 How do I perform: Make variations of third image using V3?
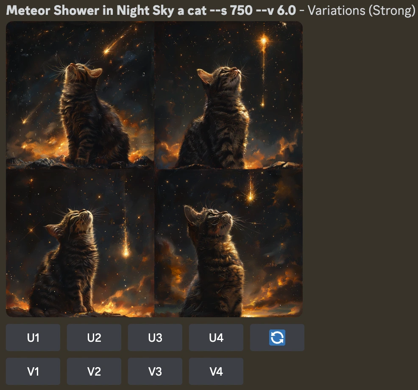[155, 371]
